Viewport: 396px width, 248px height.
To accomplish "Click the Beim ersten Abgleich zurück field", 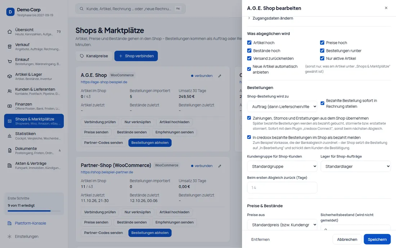I will tap(282, 187).
